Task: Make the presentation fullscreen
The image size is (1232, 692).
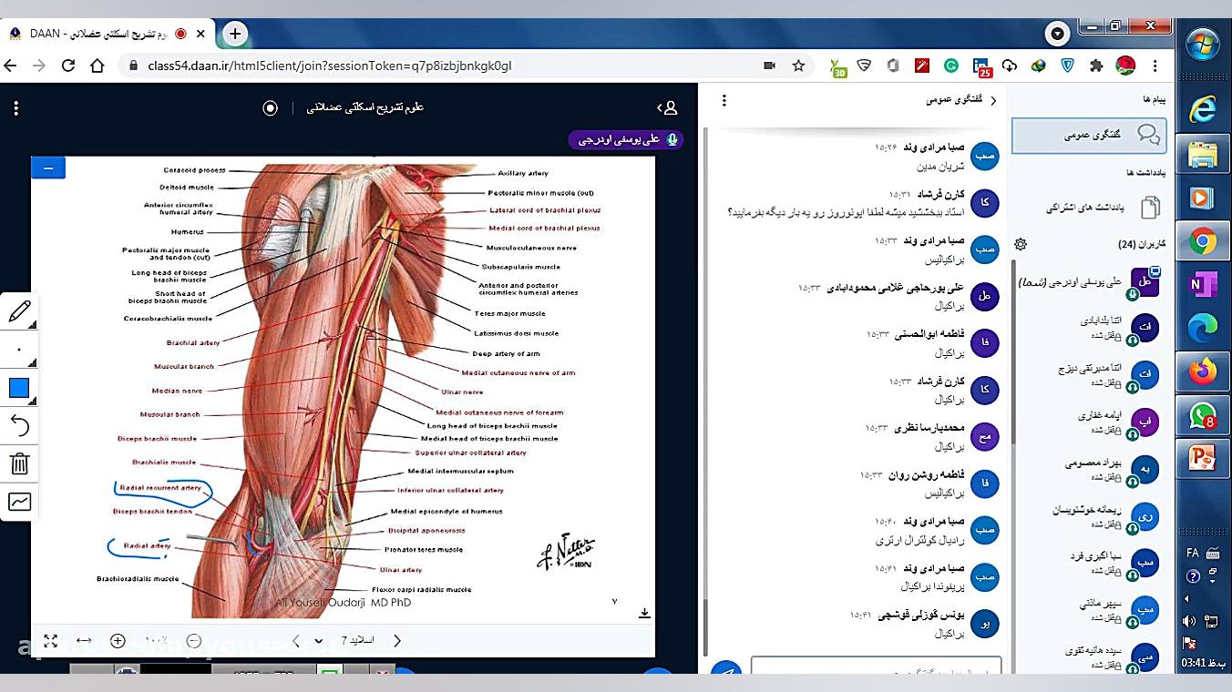Action: [51, 640]
